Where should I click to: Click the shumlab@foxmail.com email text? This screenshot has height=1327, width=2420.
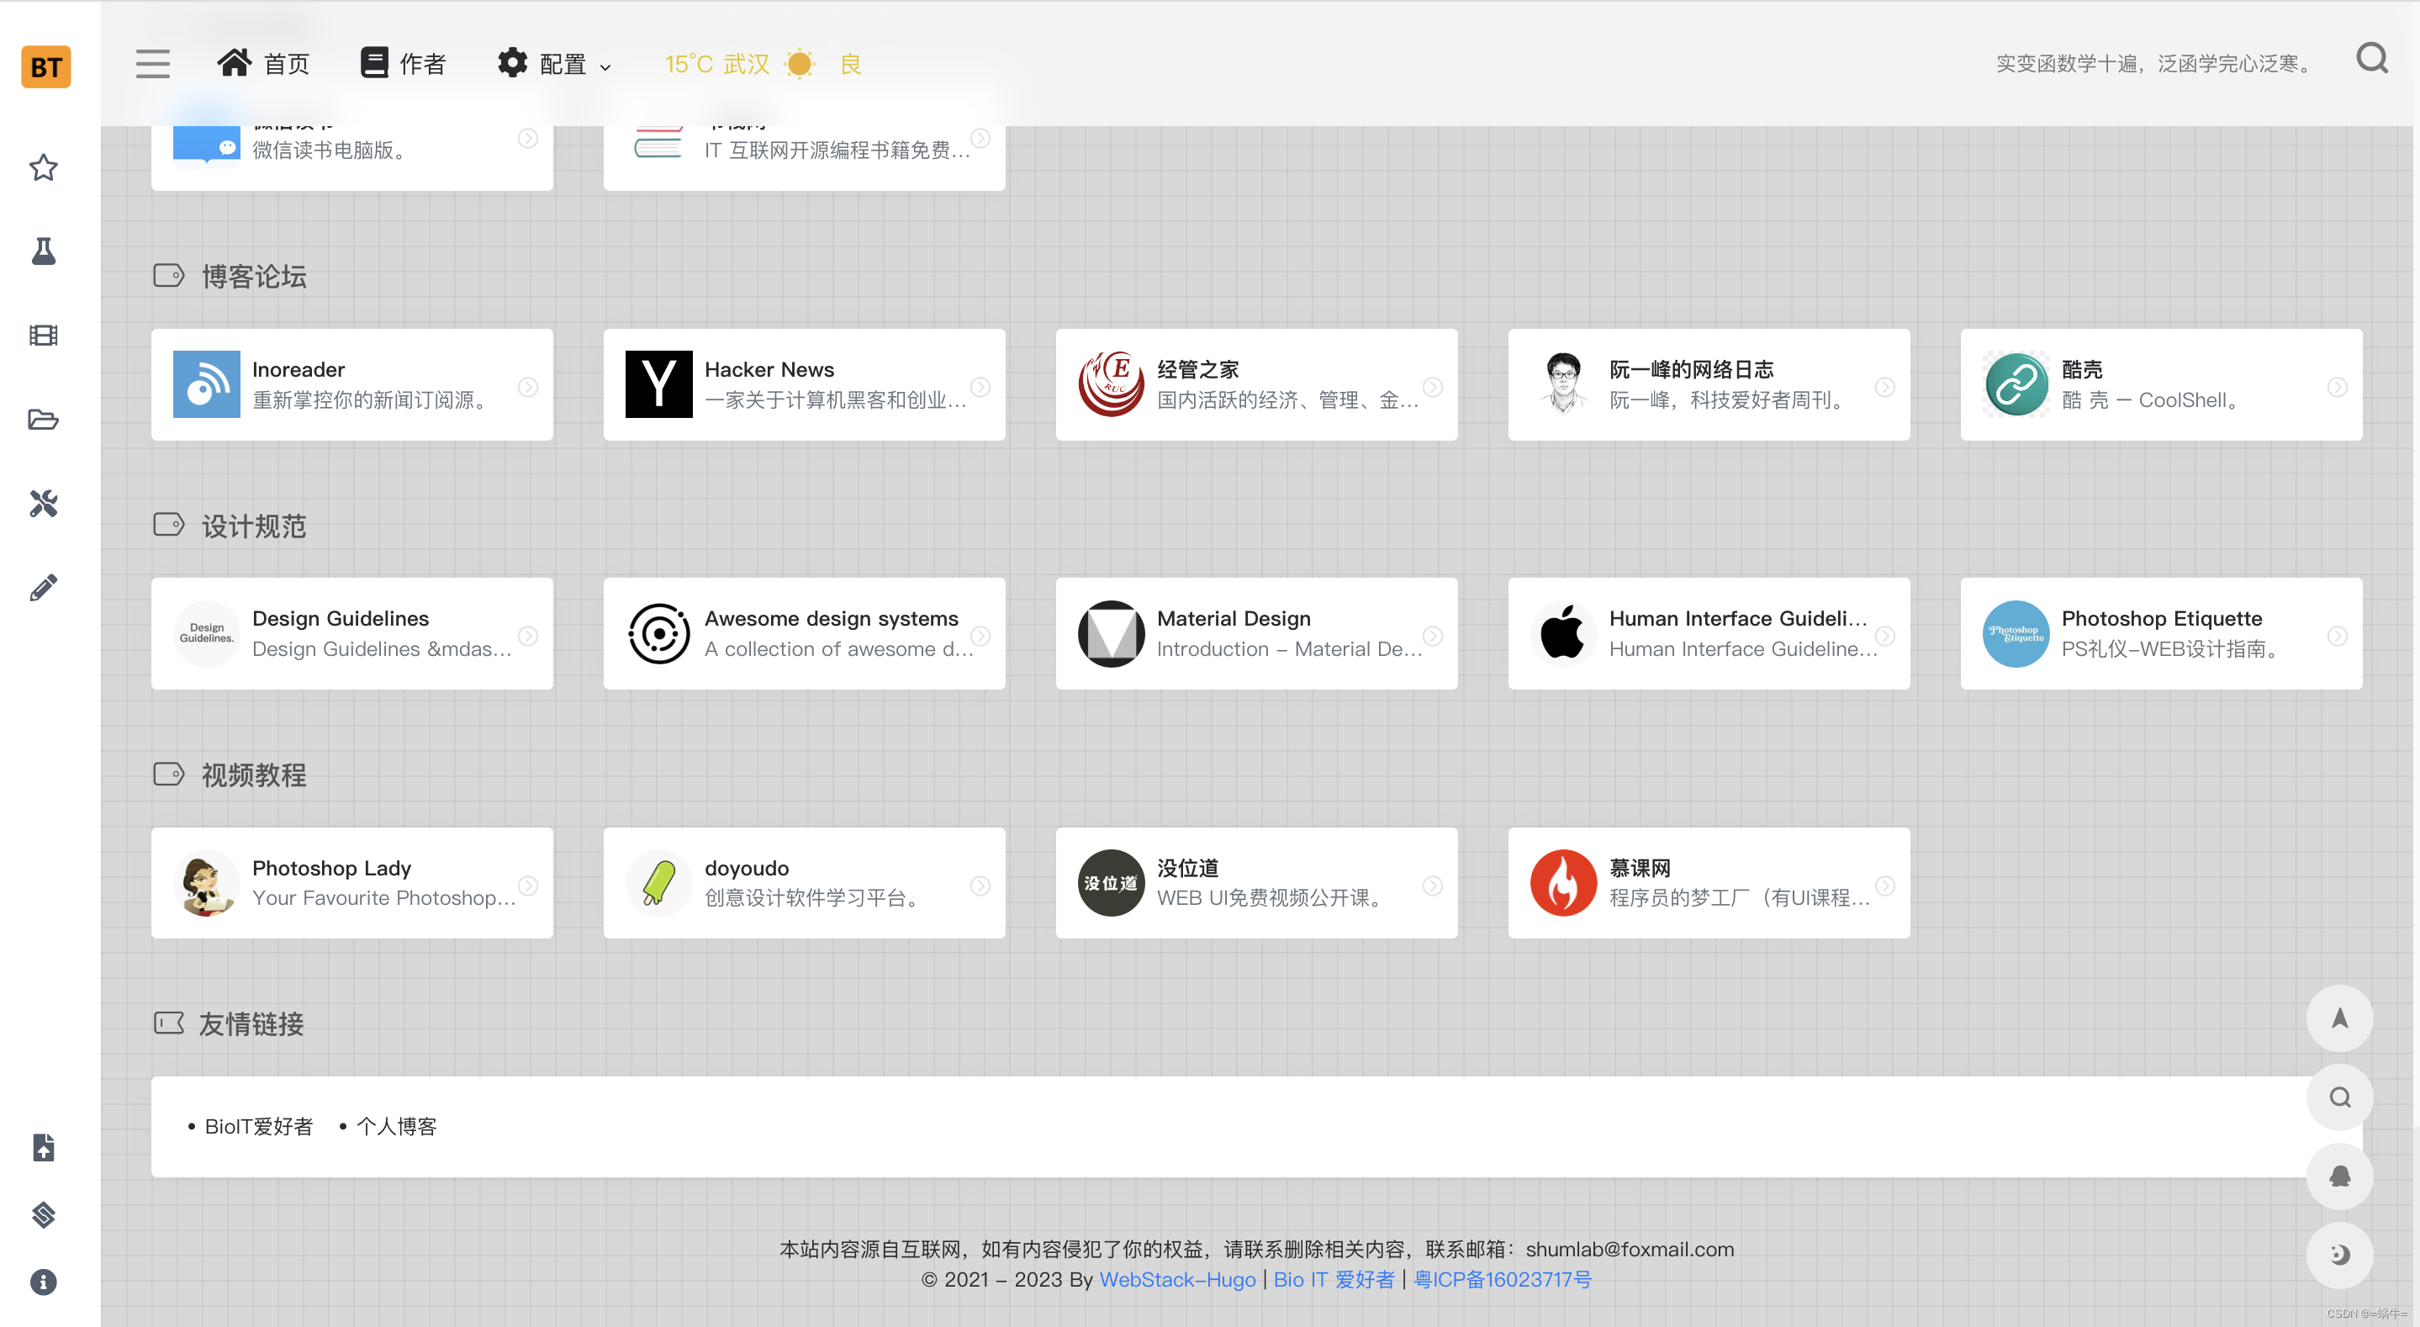1629,1249
